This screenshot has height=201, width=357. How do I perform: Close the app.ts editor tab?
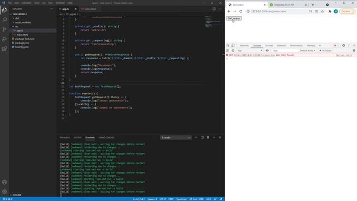pos(76,9)
